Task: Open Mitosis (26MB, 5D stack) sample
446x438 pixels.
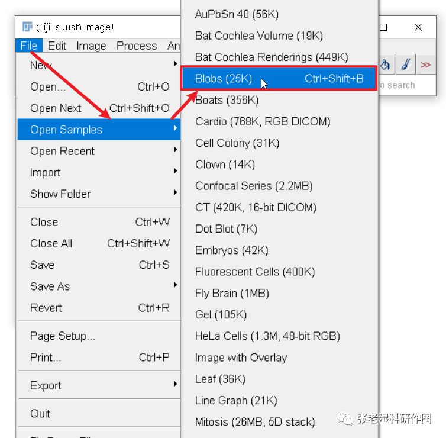Action: coord(279,422)
